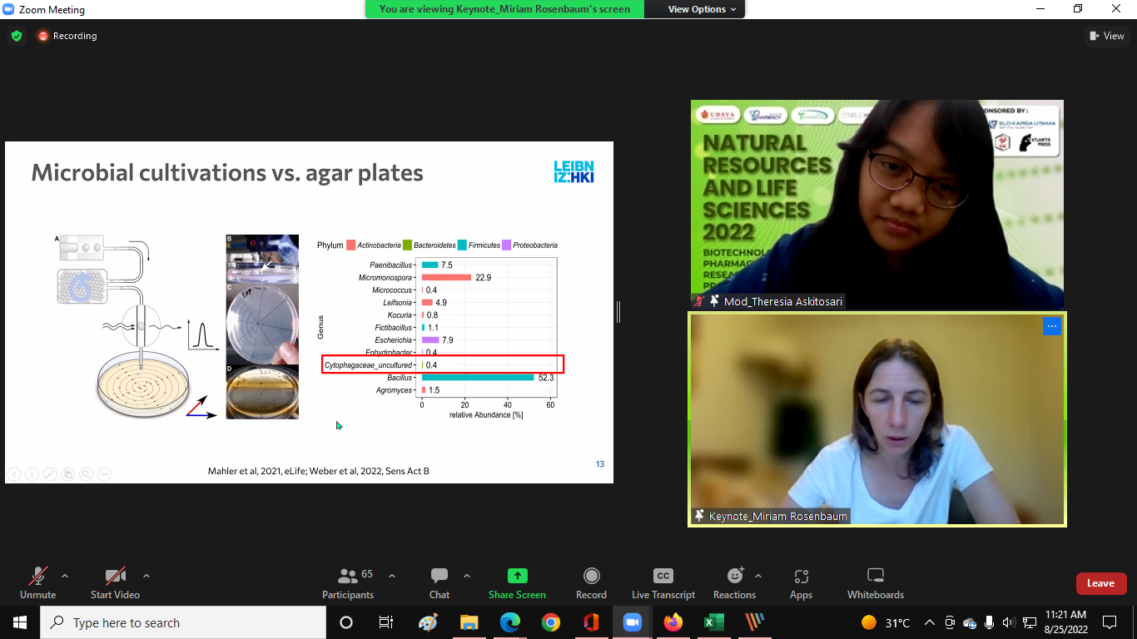Screen dimensions: 1137x639
Task: Open more options on Miriam Rosenbaum's video
Action: 1051,326
